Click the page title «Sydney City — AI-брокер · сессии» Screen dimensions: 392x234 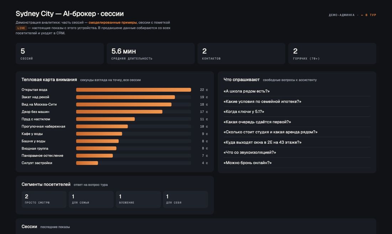(x=70, y=14)
